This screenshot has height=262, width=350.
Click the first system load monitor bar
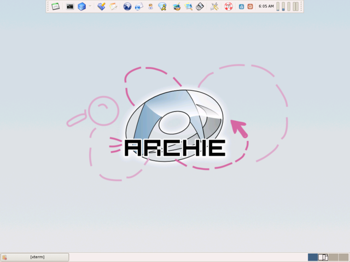[278, 7]
